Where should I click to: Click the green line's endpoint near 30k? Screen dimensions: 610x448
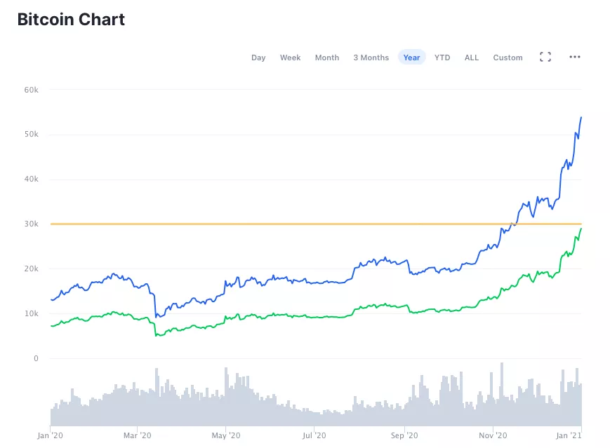point(581,229)
